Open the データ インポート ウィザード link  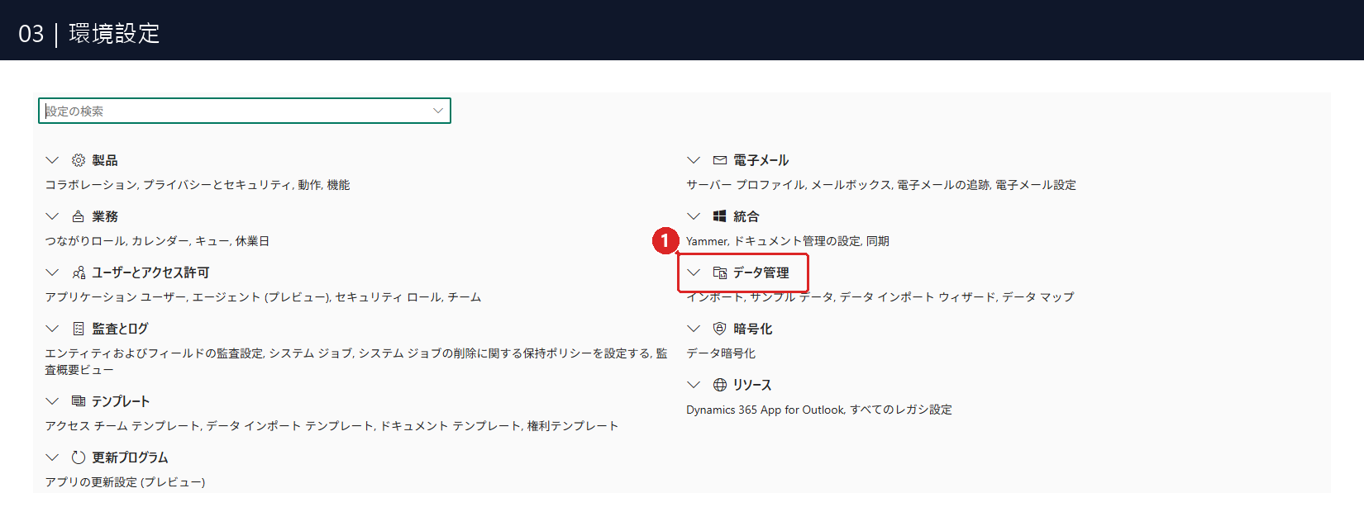[918, 297]
